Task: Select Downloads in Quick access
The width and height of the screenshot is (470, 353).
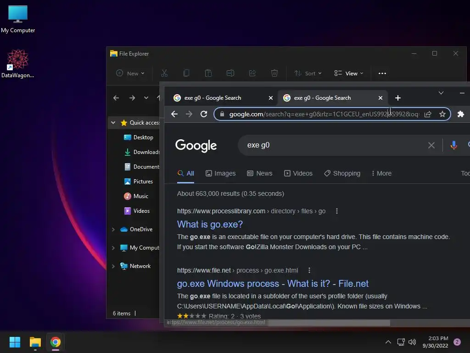Action: coord(141,152)
